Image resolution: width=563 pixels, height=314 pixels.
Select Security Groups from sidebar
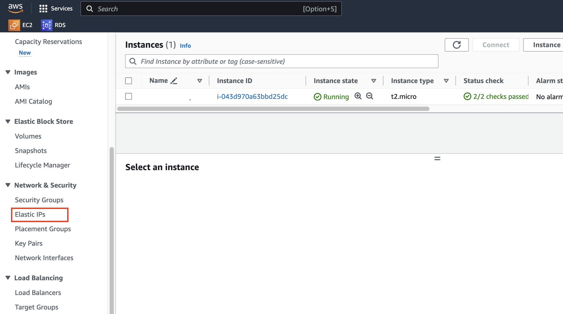(x=39, y=200)
